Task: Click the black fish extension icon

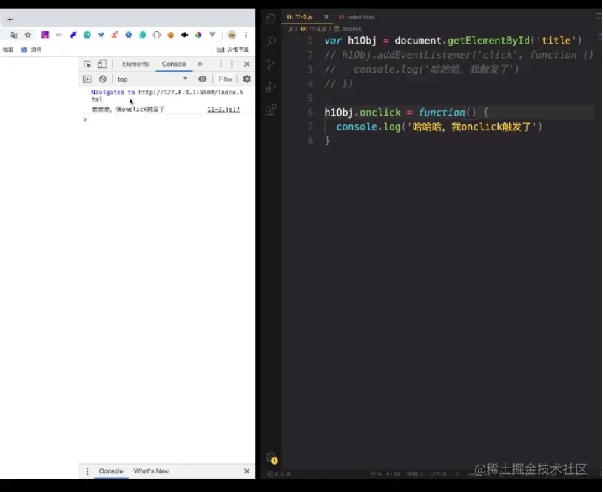Action: click(x=184, y=35)
